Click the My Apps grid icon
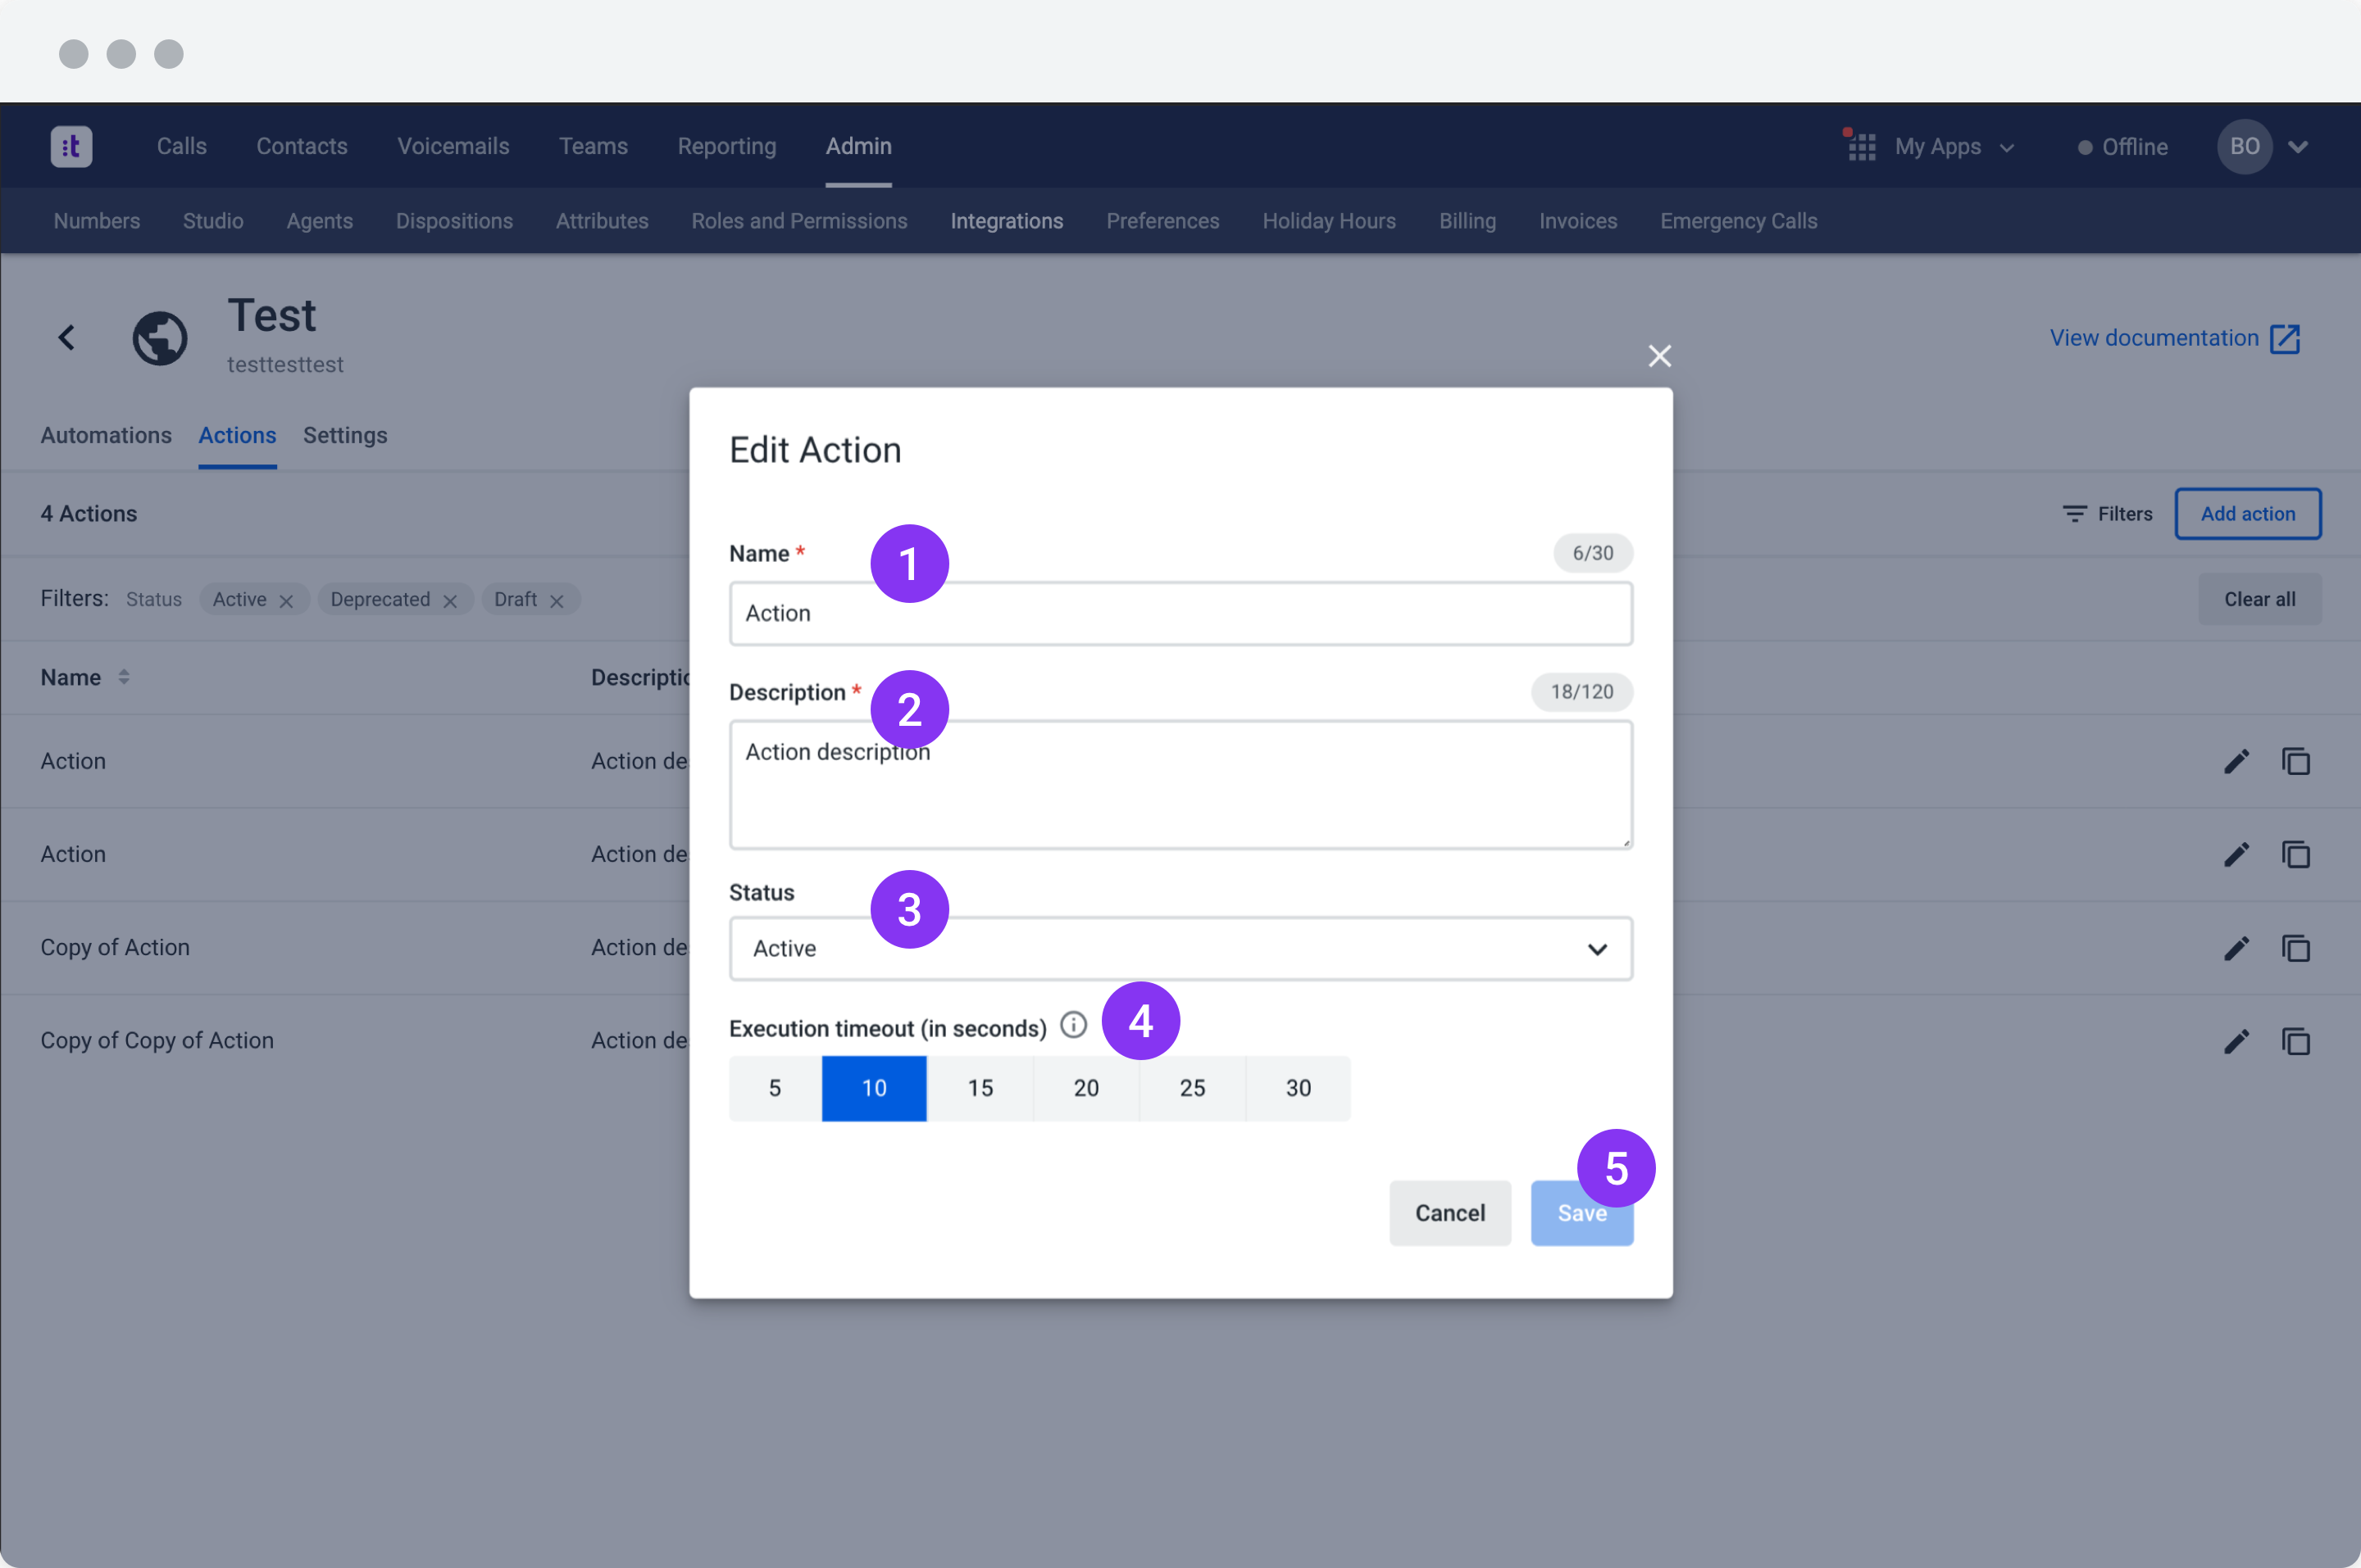 tap(1861, 147)
